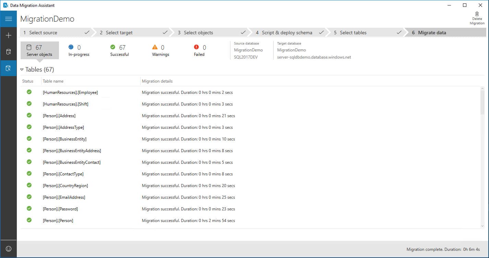The width and height of the screenshot is (489, 258).
Task: Select the [HumanResources].[Shift] table name
Action: [x=65, y=104]
